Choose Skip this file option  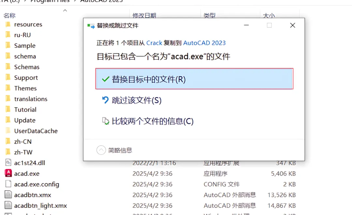(x=137, y=100)
